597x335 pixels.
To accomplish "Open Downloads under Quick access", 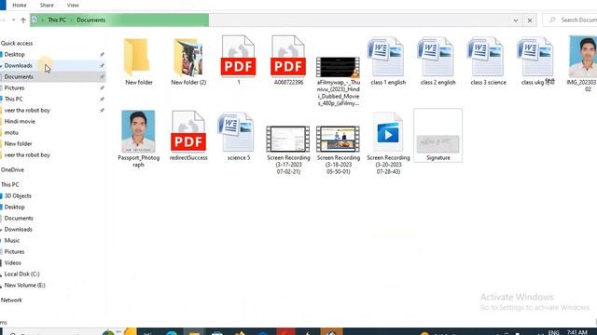I will click(x=19, y=66).
